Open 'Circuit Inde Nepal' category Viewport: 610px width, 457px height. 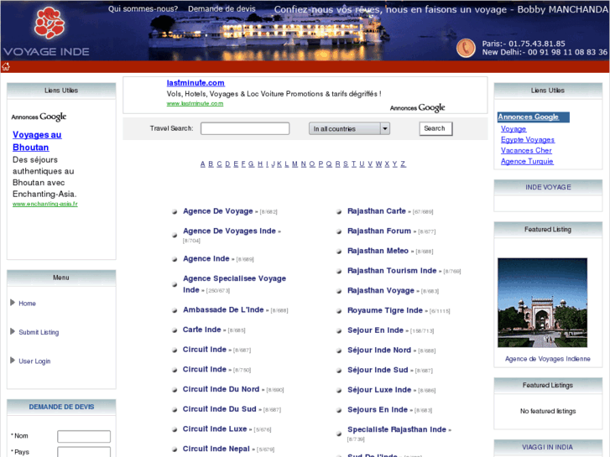pos(216,449)
